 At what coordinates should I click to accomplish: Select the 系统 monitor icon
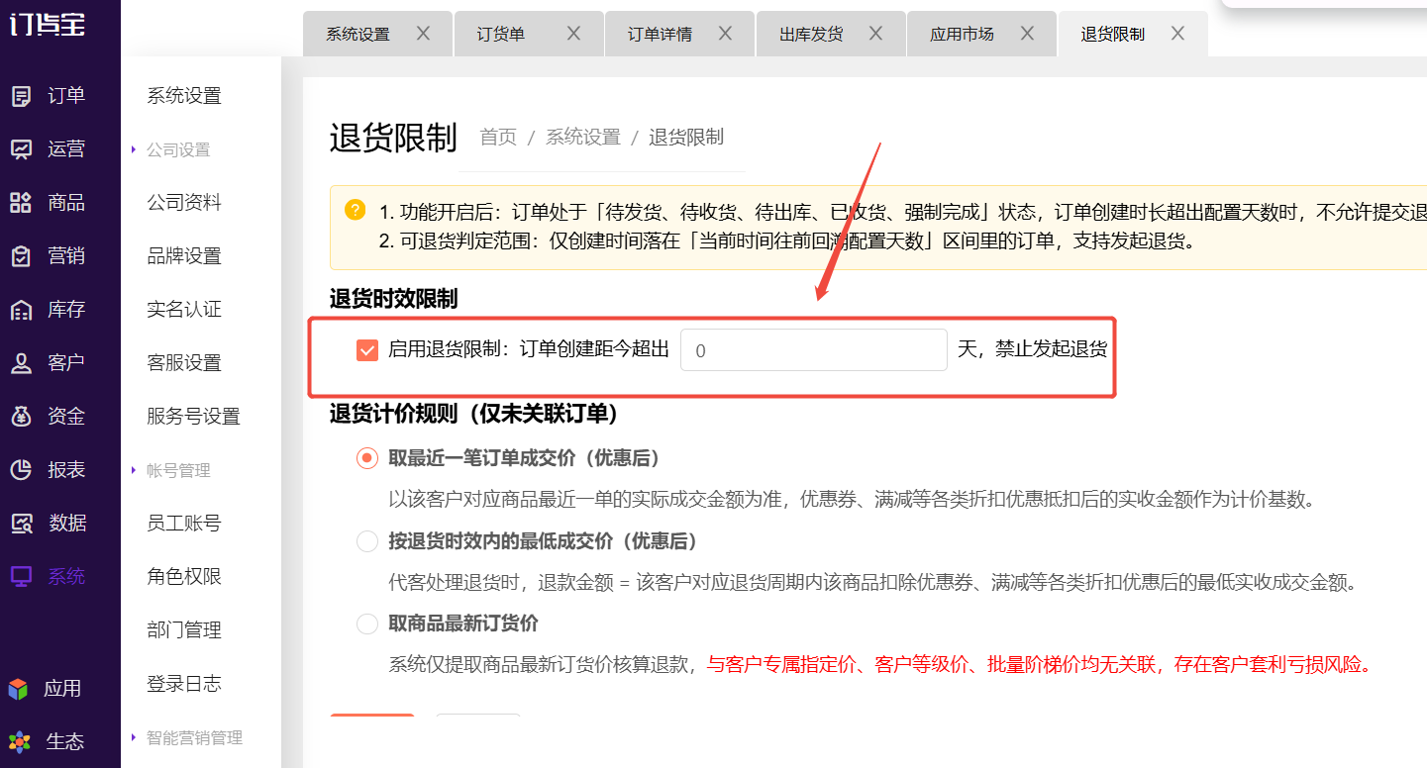tap(21, 577)
